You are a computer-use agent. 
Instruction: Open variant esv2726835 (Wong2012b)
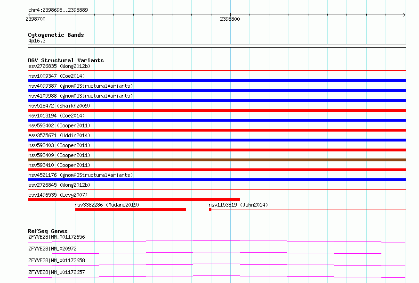coord(59,66)
